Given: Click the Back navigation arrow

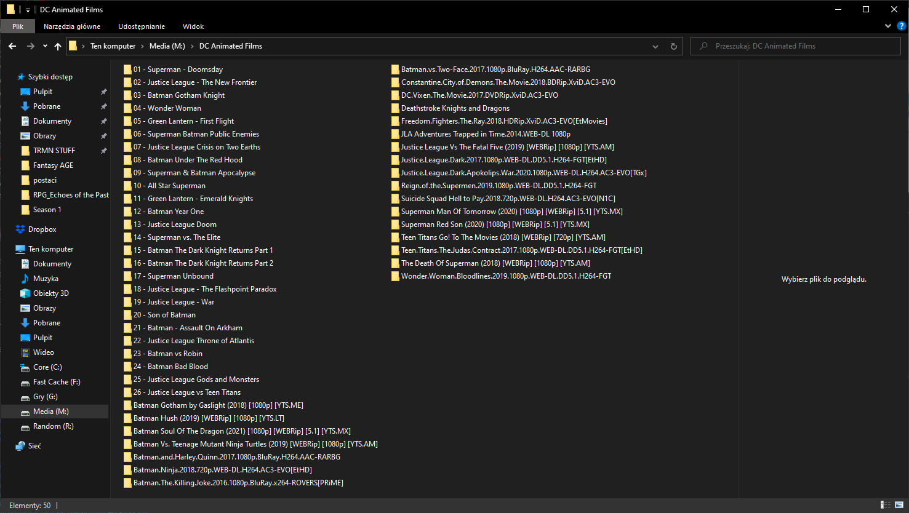Looking at the screenshot, I should click(12, 46).
